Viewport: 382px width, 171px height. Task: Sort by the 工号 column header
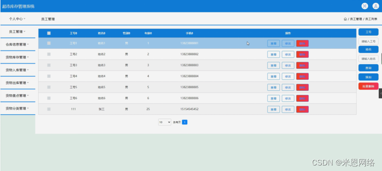pos(73,33)
